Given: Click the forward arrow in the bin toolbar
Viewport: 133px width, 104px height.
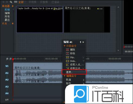Looking at the screenshot, I should pyautogui.click(x=7, y=2).
